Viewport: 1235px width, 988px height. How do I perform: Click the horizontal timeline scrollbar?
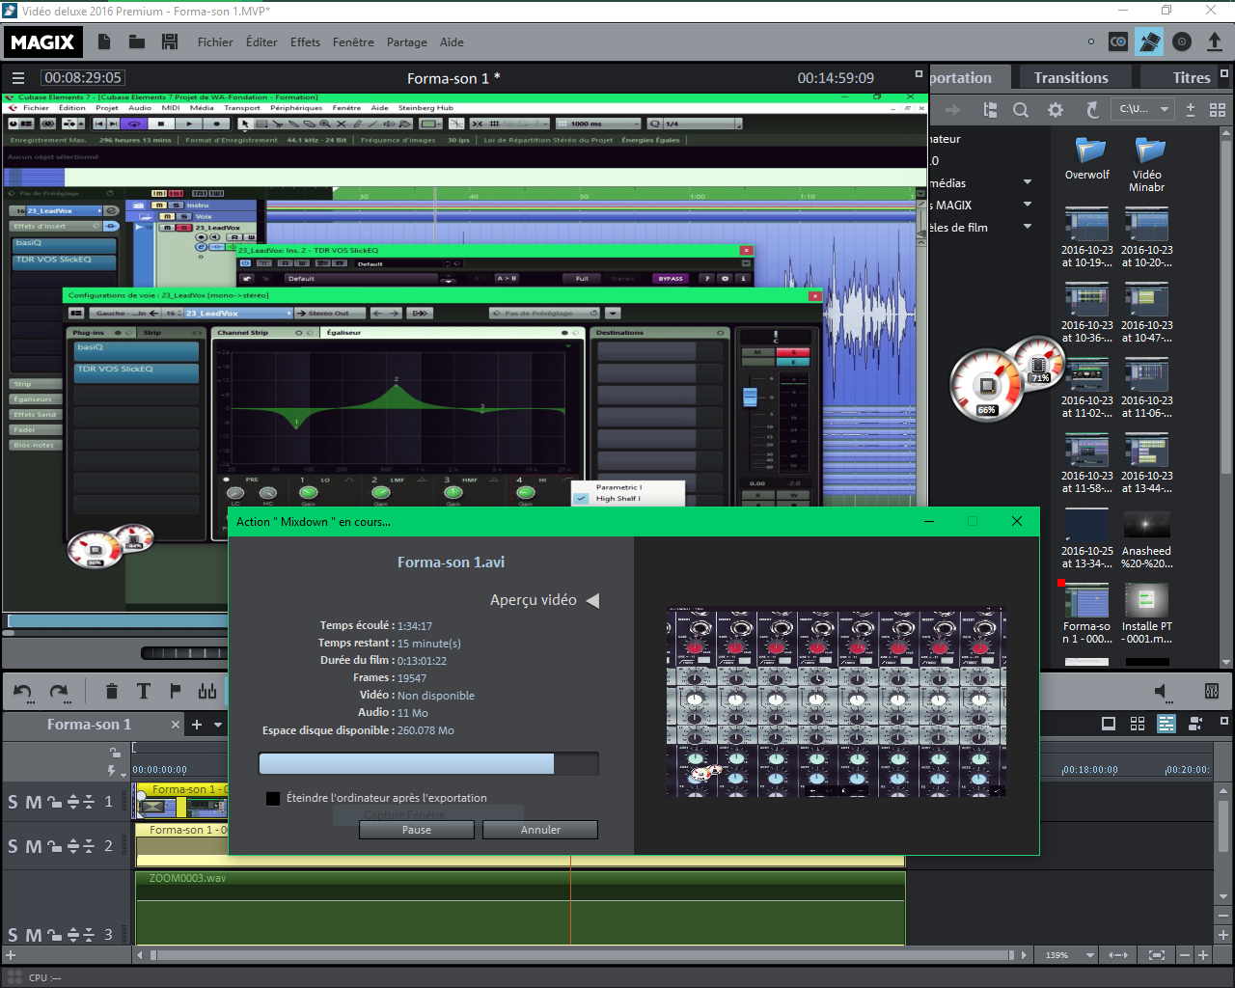pyautogui.click(x=580, y=955)
